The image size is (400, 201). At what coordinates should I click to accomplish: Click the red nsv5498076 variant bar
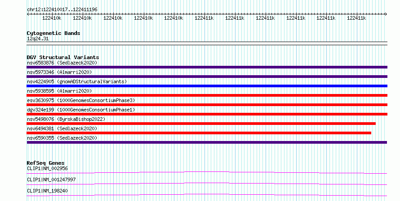pyautogui.click(x=201, y=124)
